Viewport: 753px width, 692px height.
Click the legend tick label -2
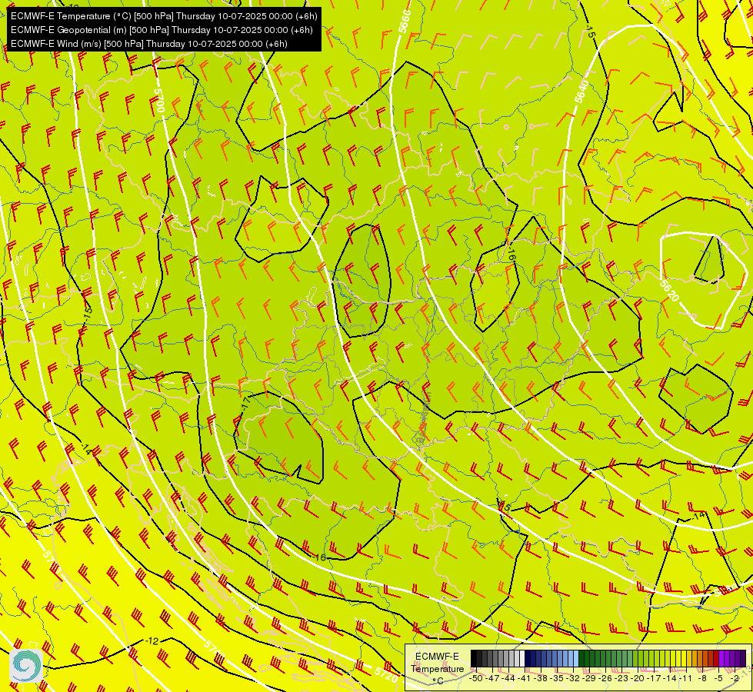click(735, 678)
